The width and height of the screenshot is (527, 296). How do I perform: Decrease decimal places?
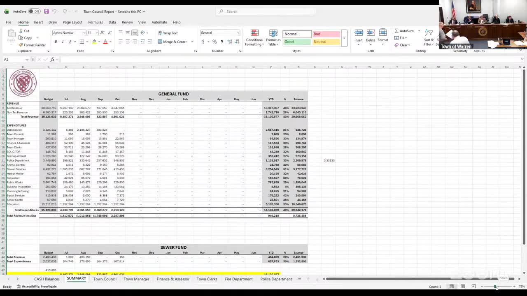click(x=237, y=42)
